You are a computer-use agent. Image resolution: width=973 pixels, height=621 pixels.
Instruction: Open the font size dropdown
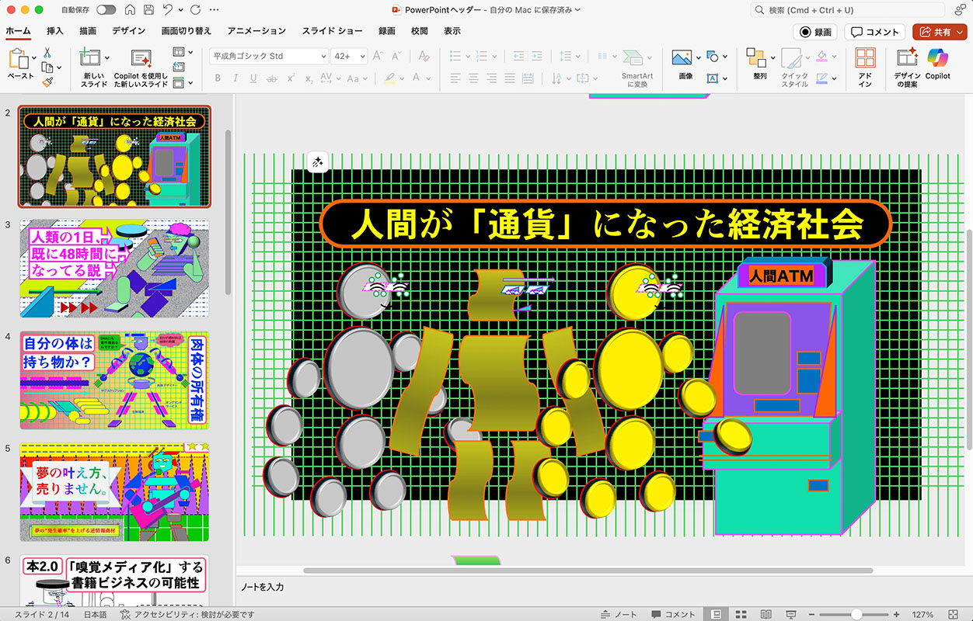click(x=362, y=57)
